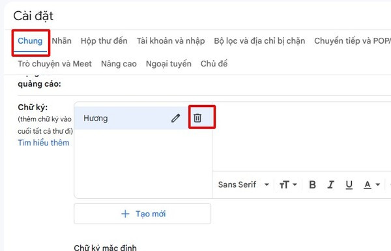The width and height of the screenshot is (391, 251).
Task: Open Bộ lọc và địa chỉ bị chặn tab
Action: [x=259, y=40]
